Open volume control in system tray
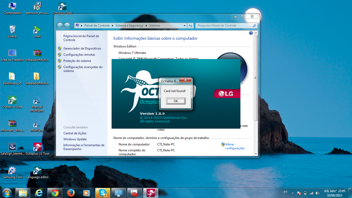Screen dimensions: 352x198 pos(317,193)
